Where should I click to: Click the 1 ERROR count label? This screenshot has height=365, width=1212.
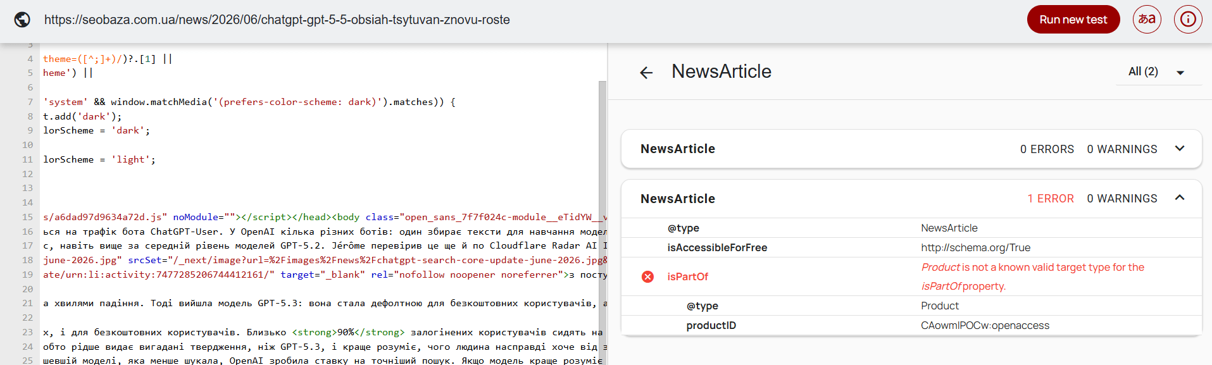(1051, 199)
